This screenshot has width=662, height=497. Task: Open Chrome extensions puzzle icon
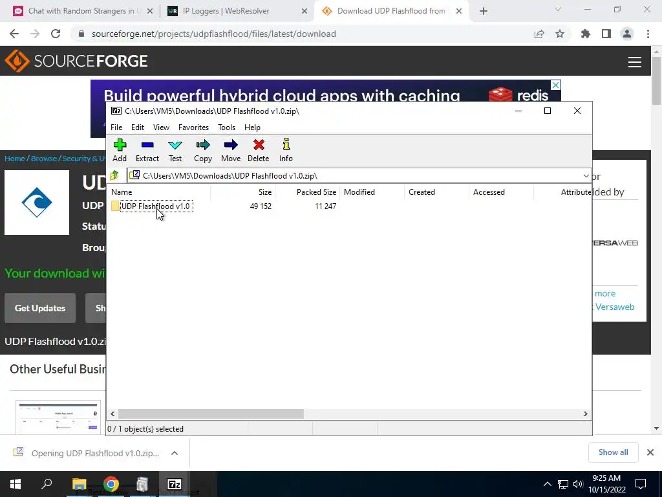(x=586, y=34)
